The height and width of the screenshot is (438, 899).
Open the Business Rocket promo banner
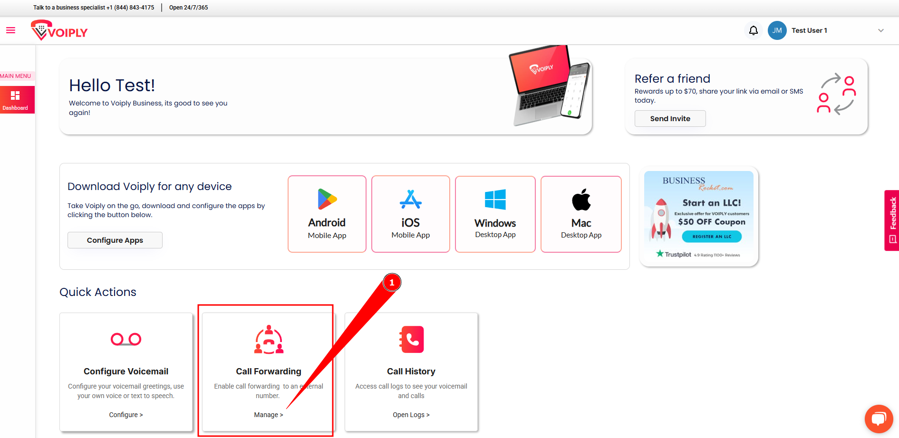(699, 216)
